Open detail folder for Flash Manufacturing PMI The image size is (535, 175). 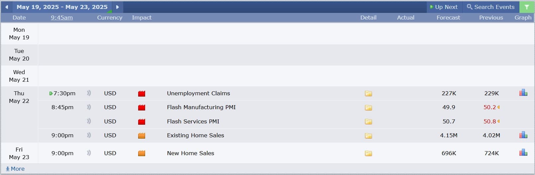tap(368, 108)
